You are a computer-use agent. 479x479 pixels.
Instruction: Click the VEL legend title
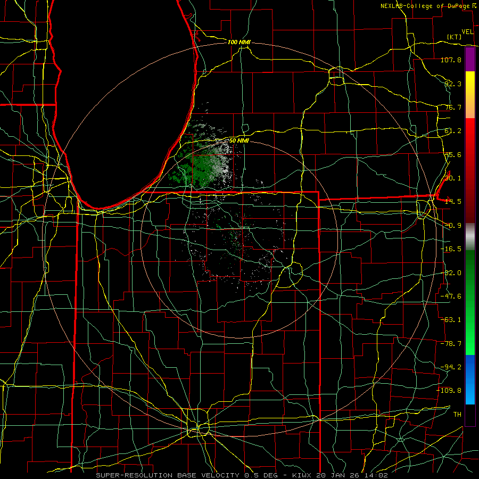pyautogui.click(x=467, y=32)
